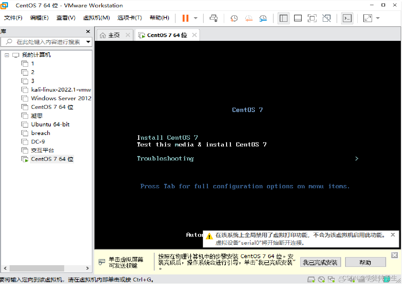Screen dimensions: 402x284
Task: Close the CentOS 7 64 位 tab
Action: click(x=194, y=35)
